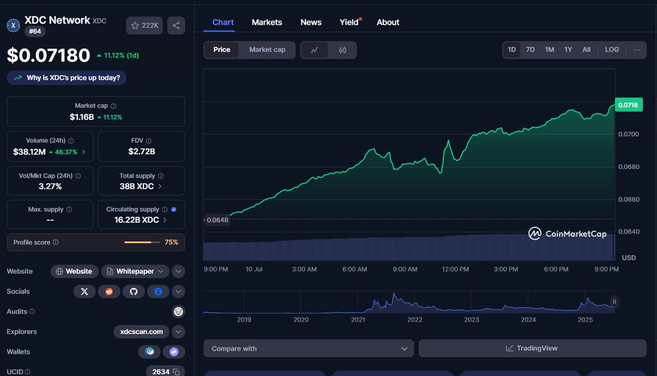The width and height of the screenshot is (657, 376).
Task: Show FDV info icon
Action: pos(149,141)
